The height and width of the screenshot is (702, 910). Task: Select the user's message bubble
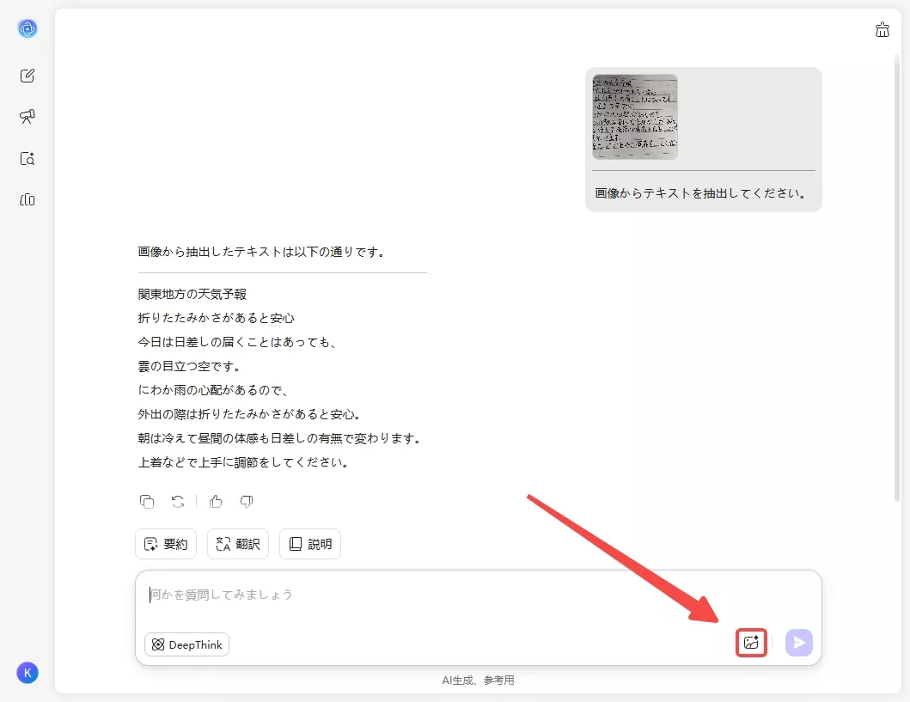[702, 194]
